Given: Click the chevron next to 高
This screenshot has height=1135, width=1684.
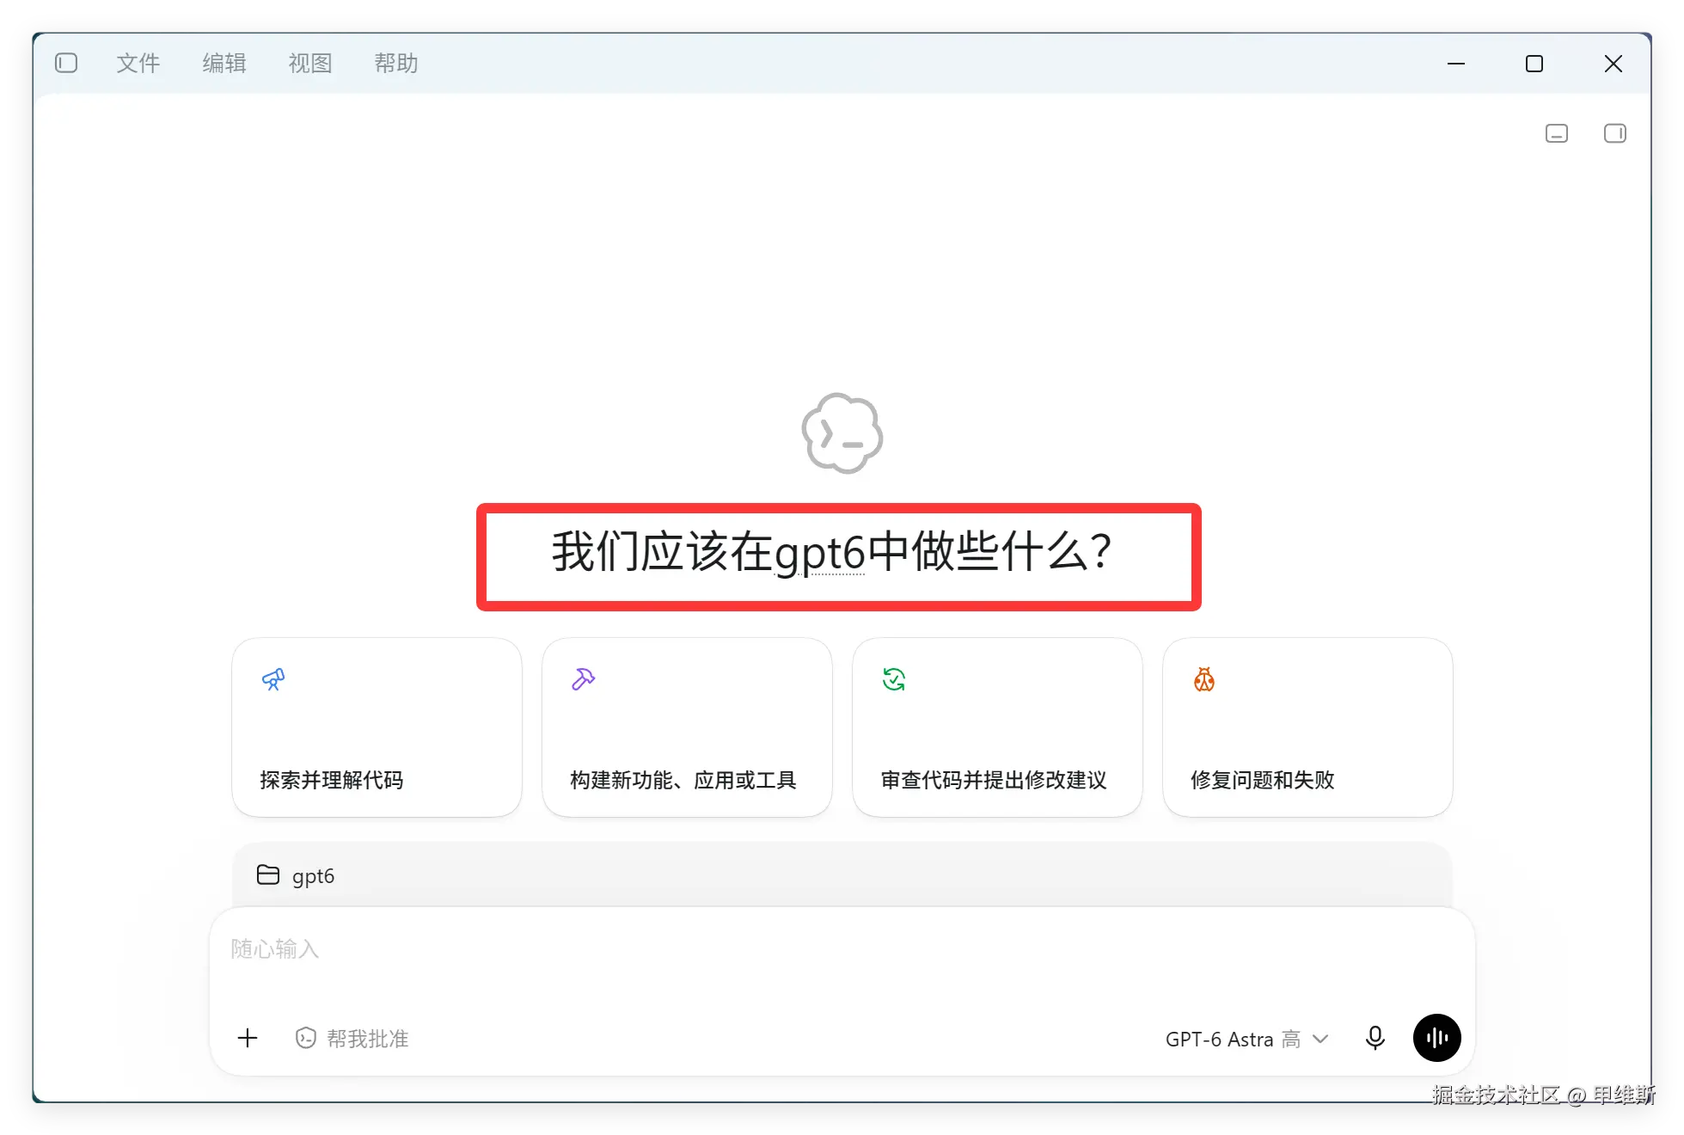Looking at the screenshot, I should [1320, 1039].
